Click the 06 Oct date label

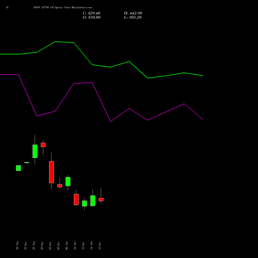[67, 246]
